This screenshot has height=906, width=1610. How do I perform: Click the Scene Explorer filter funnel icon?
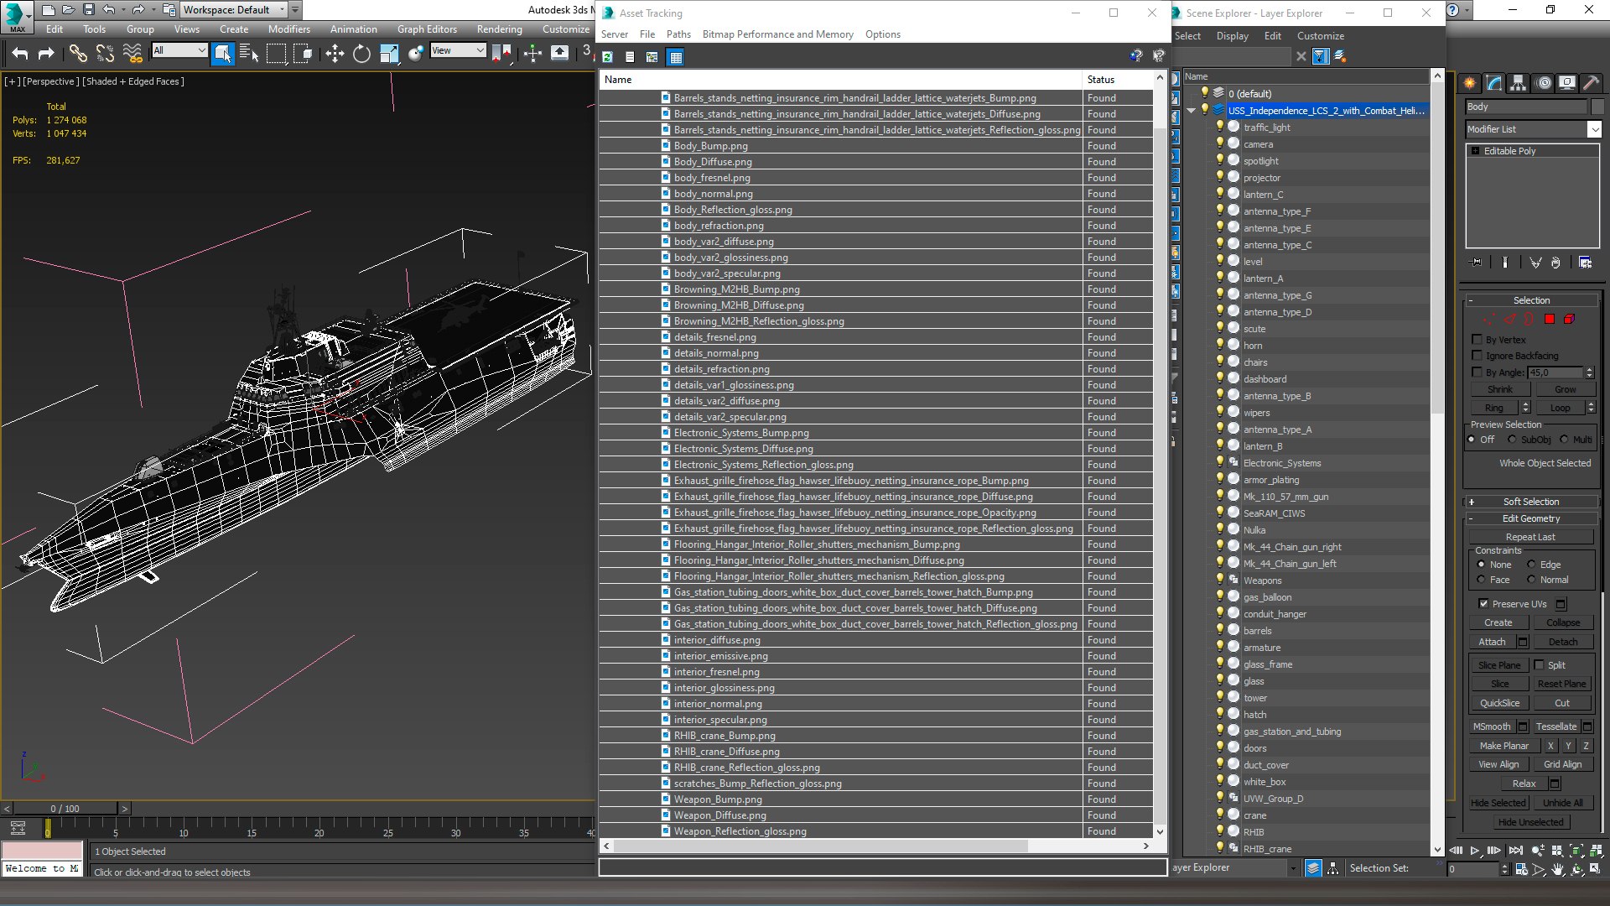coord(1320,56)
